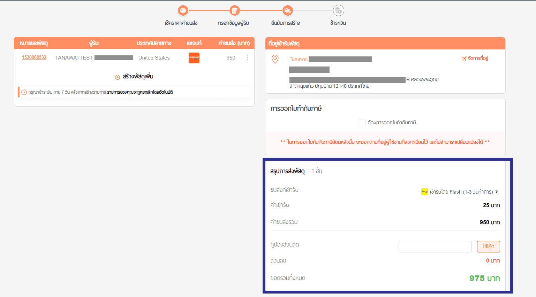
Task: Click the ชำระเงิน step label
Action: (x=338, y=23)
